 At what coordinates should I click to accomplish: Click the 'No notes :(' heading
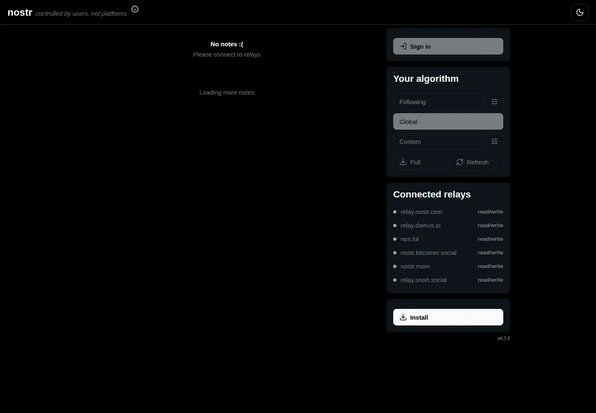pyautogui.click(x=227, y=44)
